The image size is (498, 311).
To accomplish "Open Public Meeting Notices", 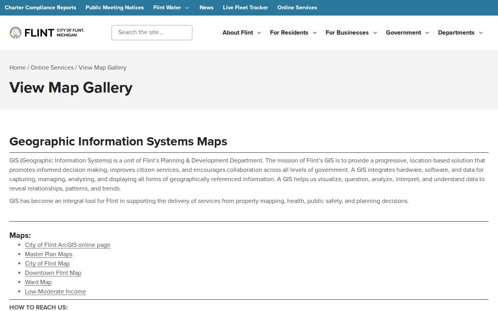I will pyautogui.click(x=115, y=7).
